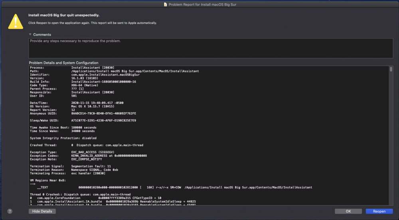
Task: Click 'Click Reopen to open the application again' message
Action: pyautogui.click(x=93, y=23)
